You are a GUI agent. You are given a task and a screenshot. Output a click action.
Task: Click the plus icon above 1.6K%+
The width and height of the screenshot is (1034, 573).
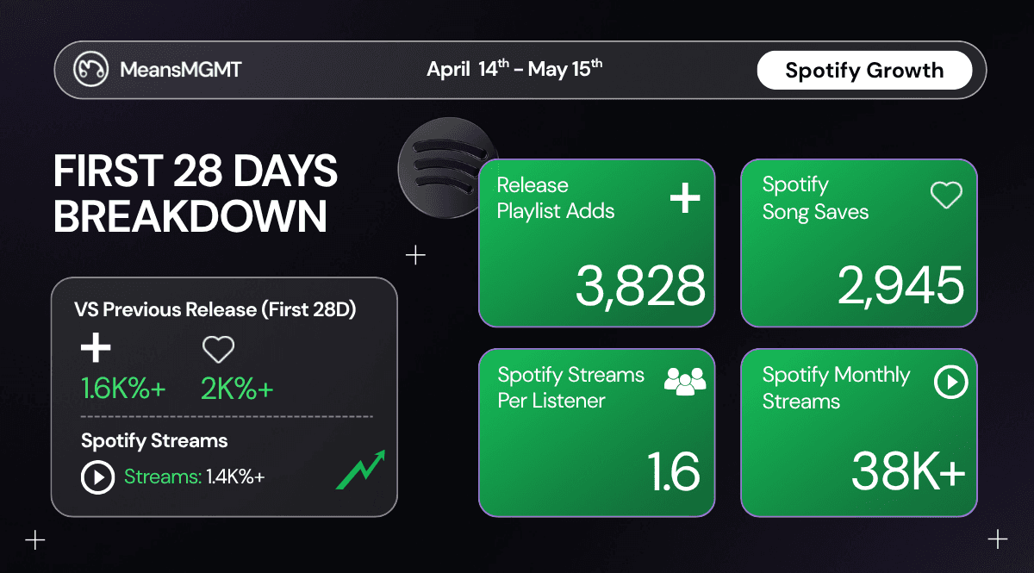click(x=96, y=348)
